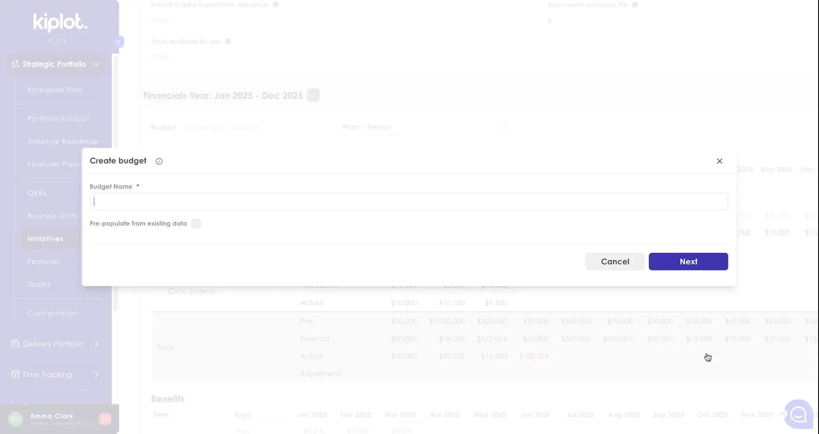Expand the Time Tracking chevron
Image resolution: width=819 pixels, height=434 pixels.
96,374
